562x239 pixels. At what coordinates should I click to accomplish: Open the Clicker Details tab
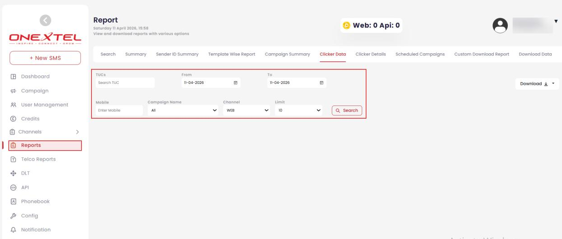371,54
